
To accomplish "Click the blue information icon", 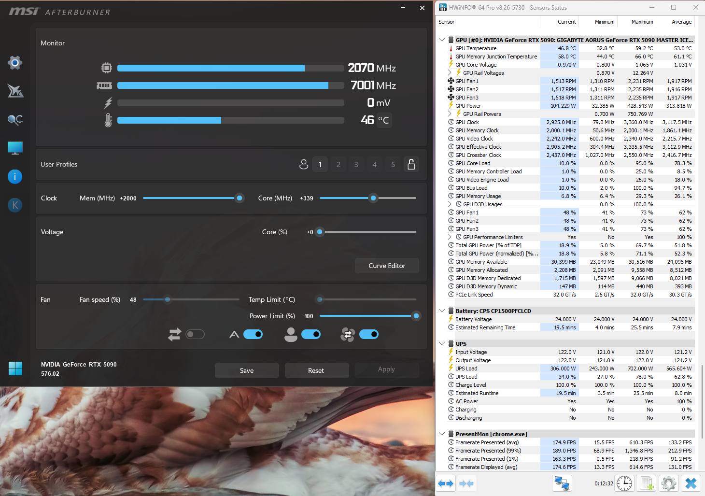I will [15, 177].
